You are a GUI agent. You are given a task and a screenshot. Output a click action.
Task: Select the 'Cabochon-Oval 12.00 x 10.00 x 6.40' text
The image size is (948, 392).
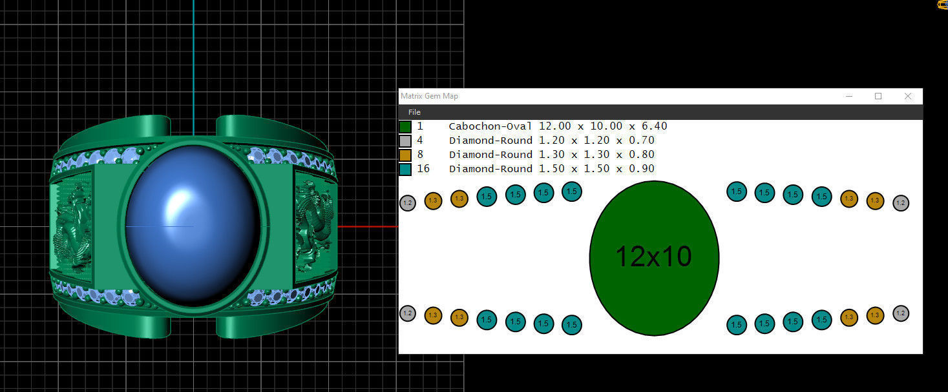point(558,126)
